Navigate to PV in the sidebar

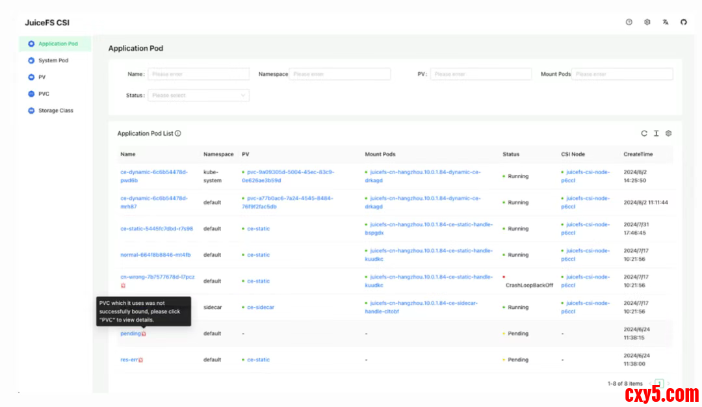pyautogui.click(x=42, y=77)
